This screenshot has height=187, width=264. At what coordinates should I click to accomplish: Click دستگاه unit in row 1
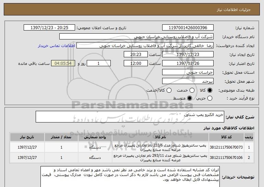95,148
